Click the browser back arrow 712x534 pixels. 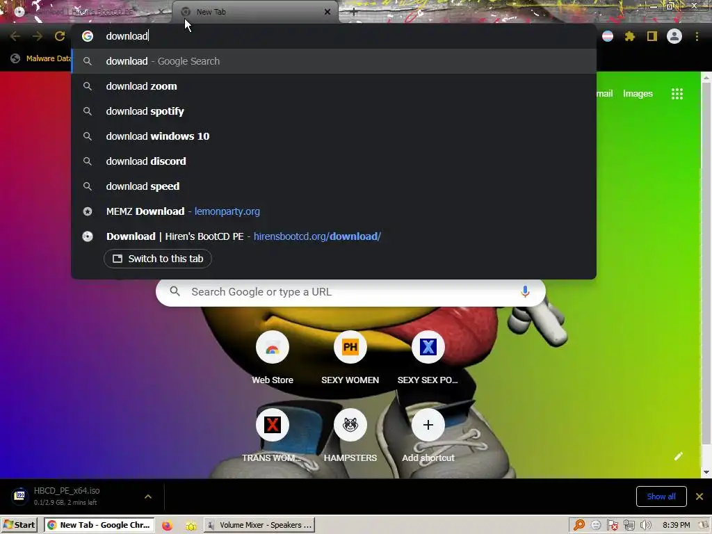(15, 36)
